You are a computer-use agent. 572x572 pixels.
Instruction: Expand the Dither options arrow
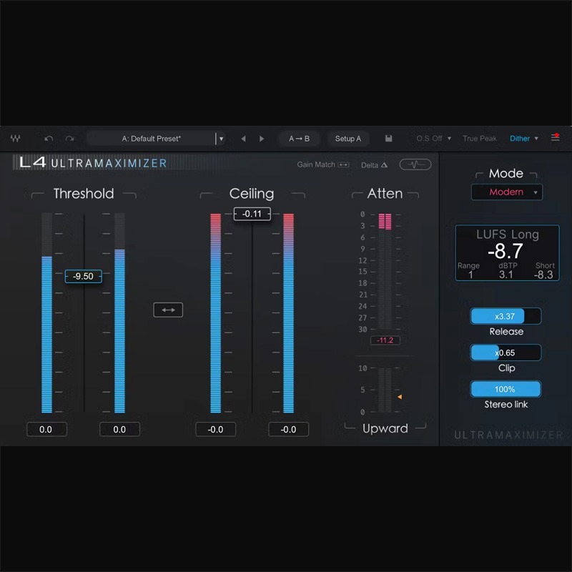pos(536,139)
